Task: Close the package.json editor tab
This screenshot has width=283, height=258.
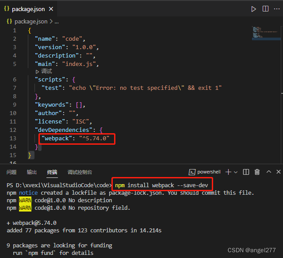Action: tap(51, 9)
